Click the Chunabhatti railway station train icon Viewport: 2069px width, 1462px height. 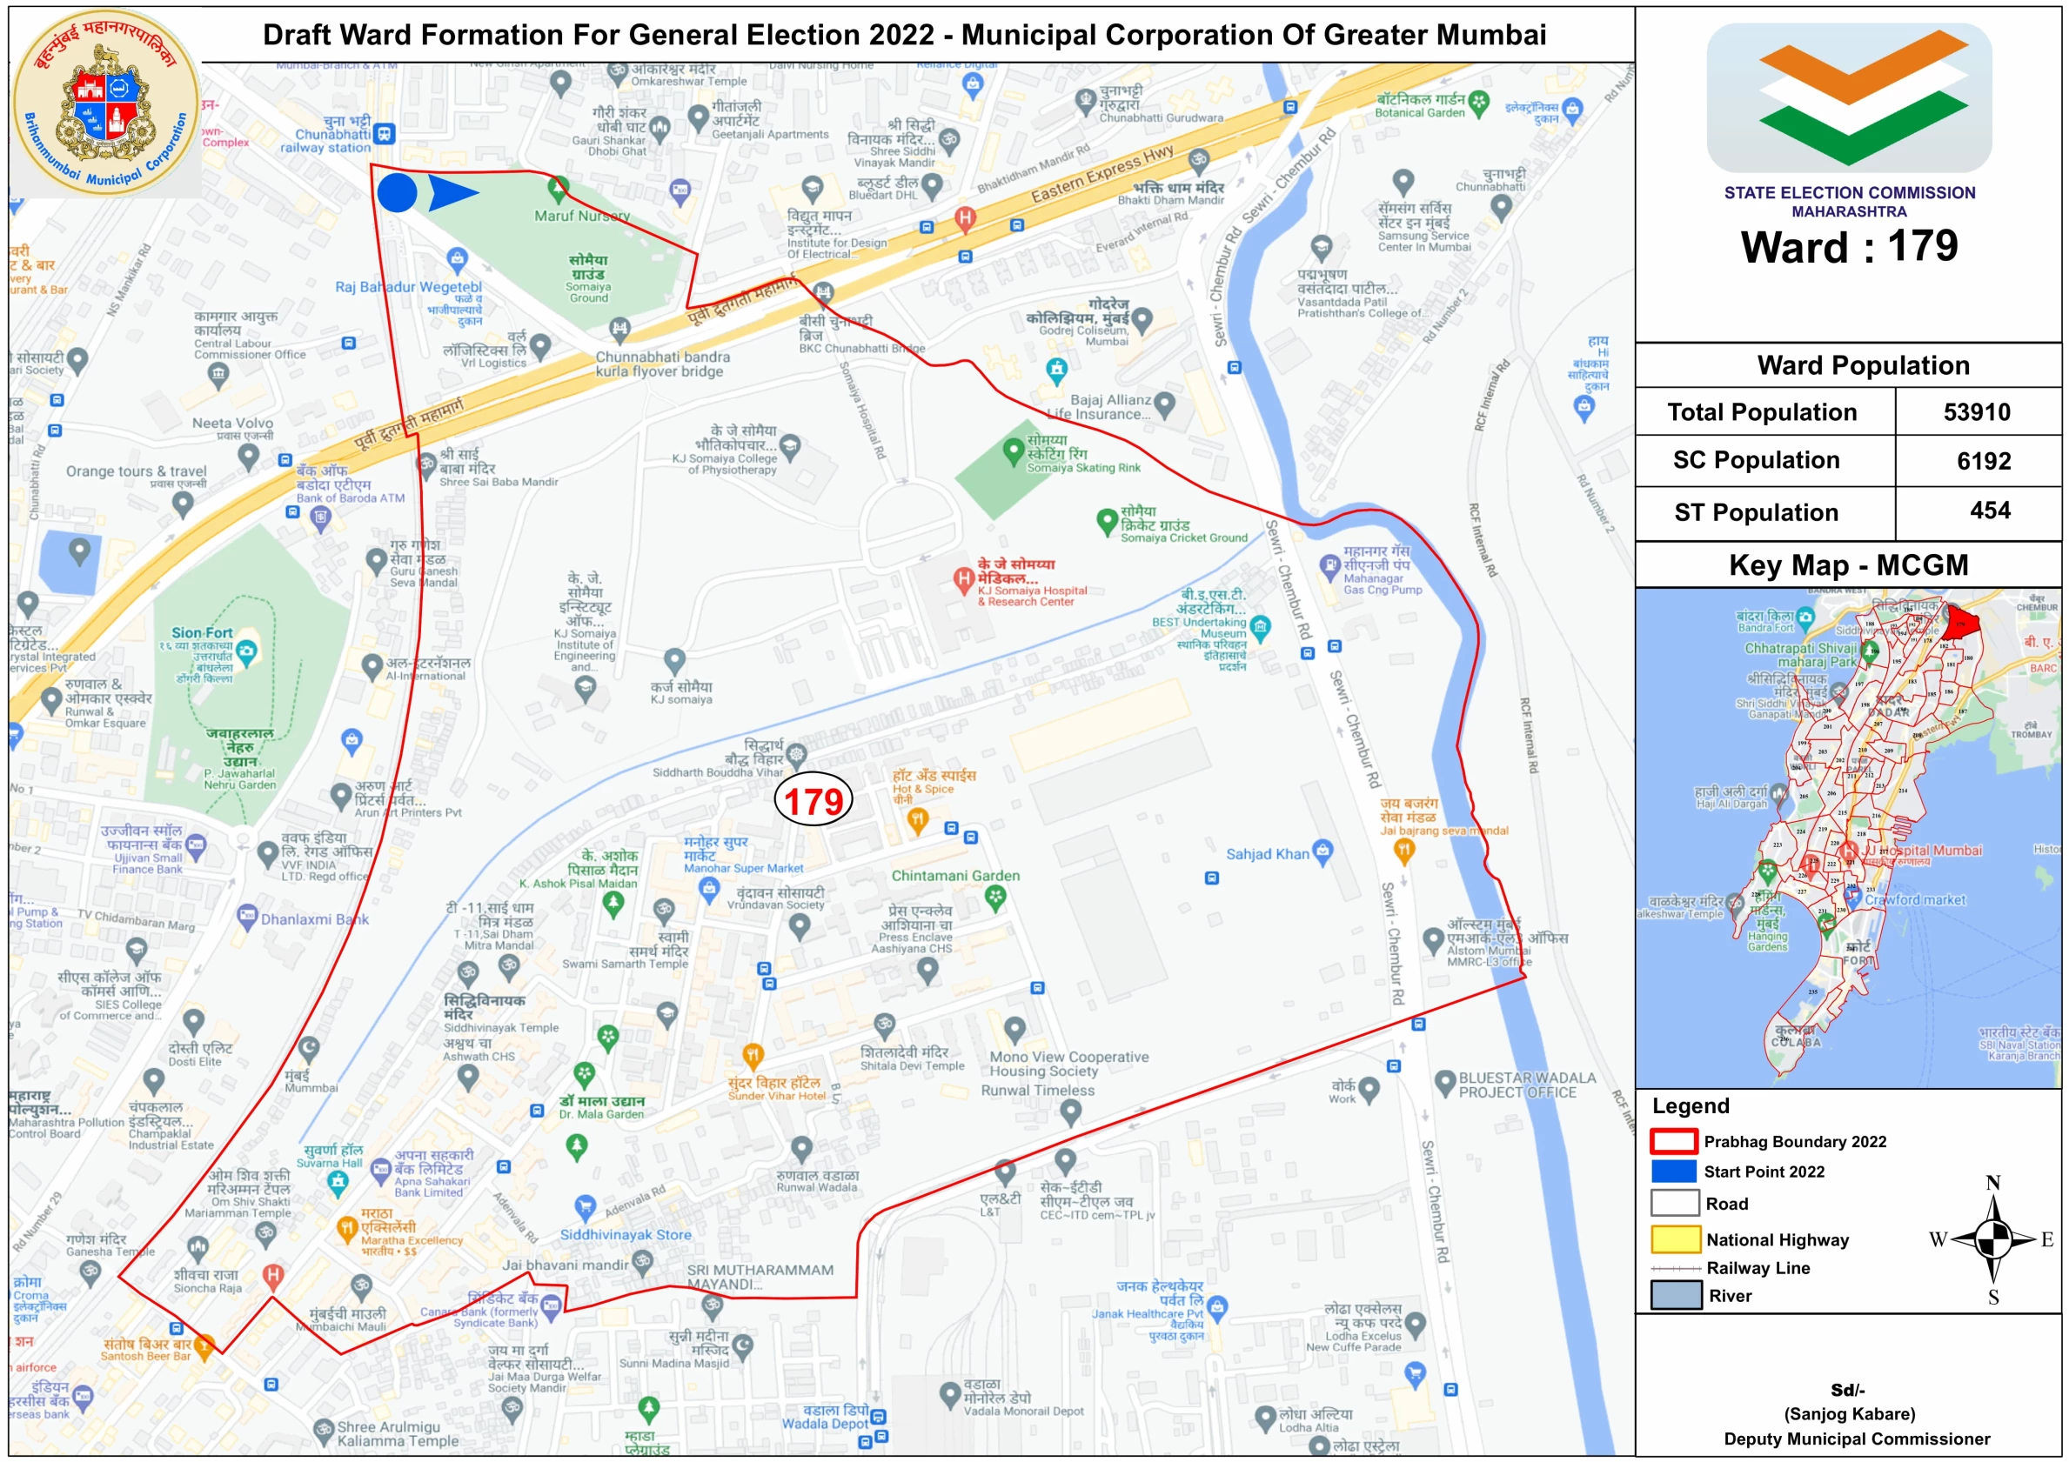point(385,133)
